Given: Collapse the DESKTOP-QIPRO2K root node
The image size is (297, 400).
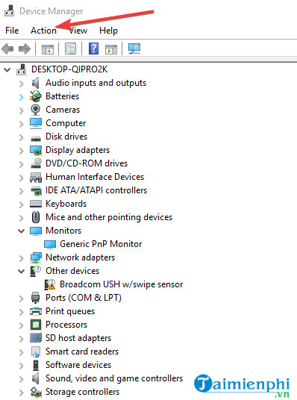Looking at the screenshot, I should (7, 69).
